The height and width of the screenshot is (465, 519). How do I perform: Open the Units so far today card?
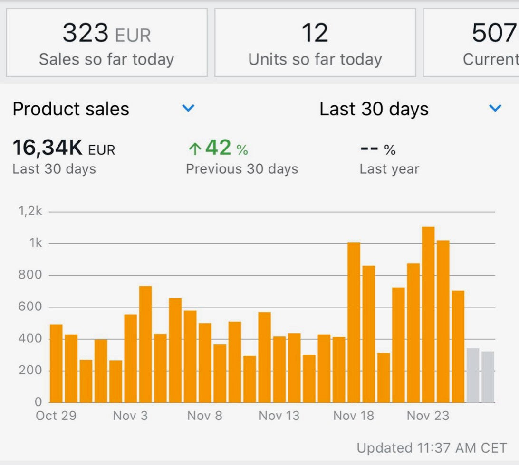[315, 43]
